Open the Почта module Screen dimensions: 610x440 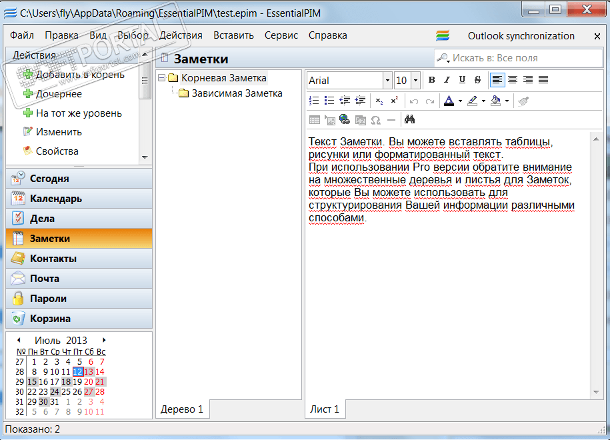pos(79,279)
